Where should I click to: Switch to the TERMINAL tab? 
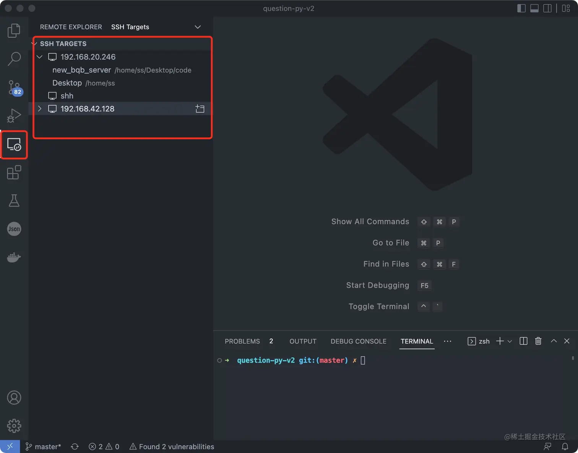point(417,341)
